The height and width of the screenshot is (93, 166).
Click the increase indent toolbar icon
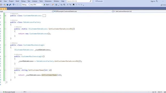click(64, 5)
